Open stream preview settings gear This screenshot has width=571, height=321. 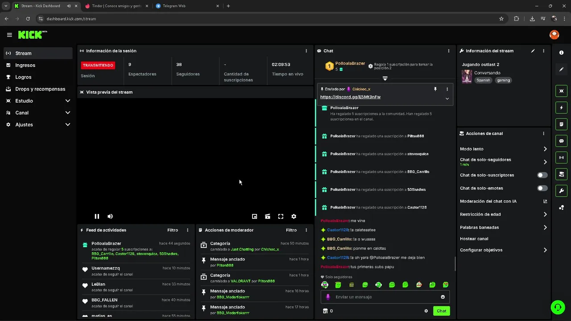point(294,216)
